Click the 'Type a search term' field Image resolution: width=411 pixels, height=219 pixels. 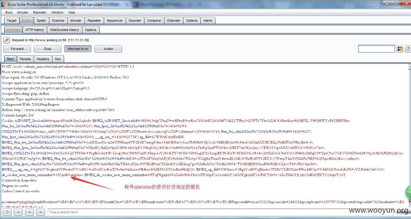(x=220, y=212)
